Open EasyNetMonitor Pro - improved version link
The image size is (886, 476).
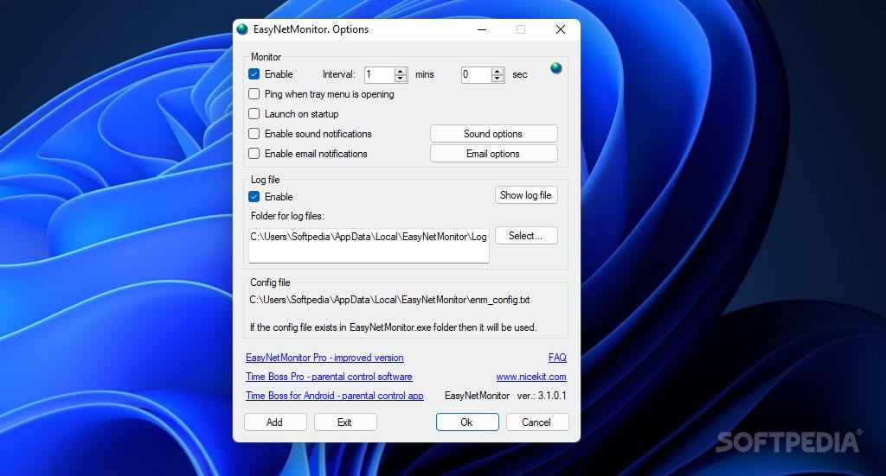[324, 358]
